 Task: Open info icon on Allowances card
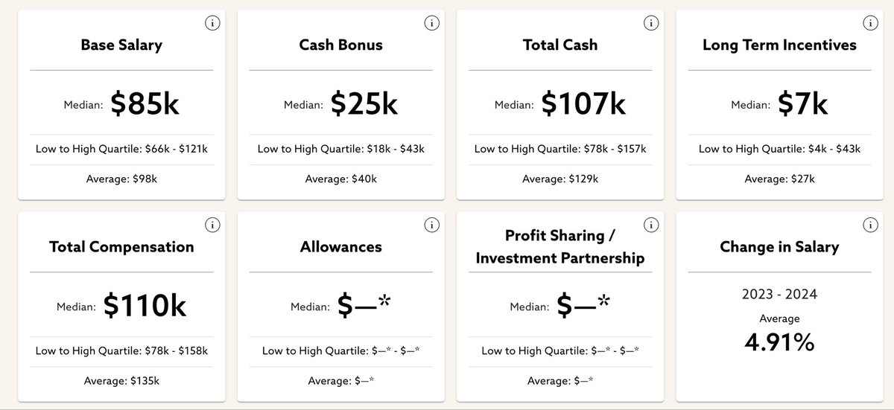(x=431, y=225)
